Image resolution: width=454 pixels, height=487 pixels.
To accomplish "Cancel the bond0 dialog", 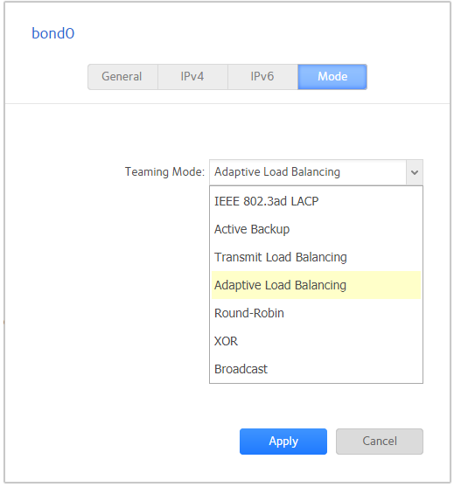I will tap(380, 442).
